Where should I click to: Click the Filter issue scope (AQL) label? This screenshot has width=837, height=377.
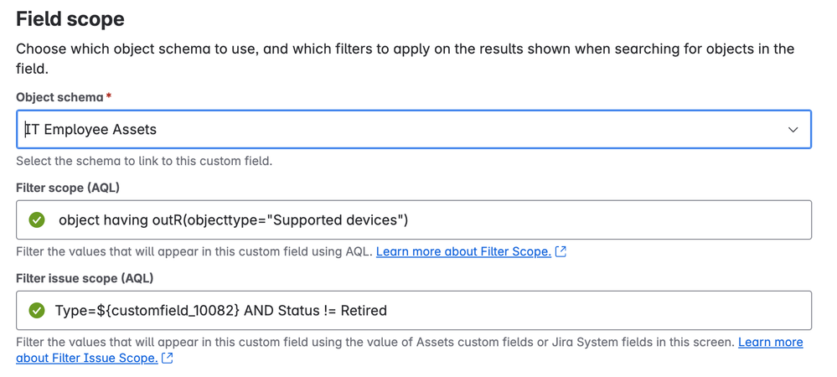tap(85, 278)
